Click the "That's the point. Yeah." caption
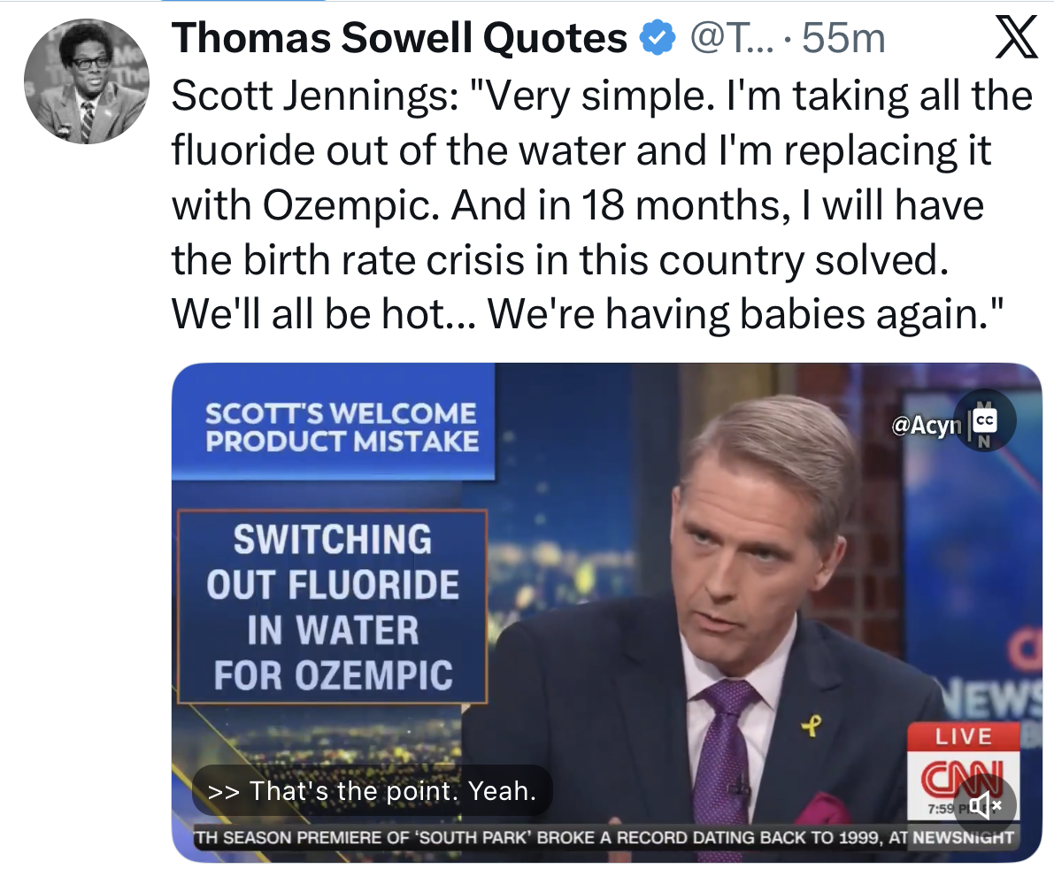 [x=372, y=790]
